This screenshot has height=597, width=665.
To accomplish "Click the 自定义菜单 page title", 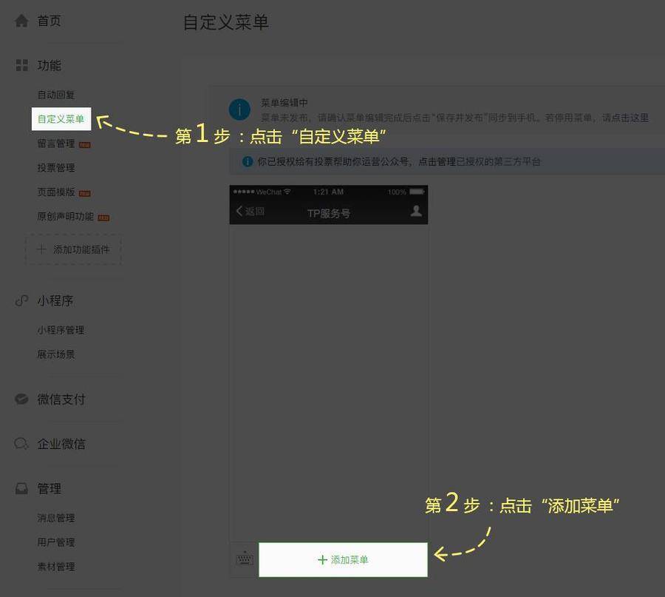I will pos(226,22).
